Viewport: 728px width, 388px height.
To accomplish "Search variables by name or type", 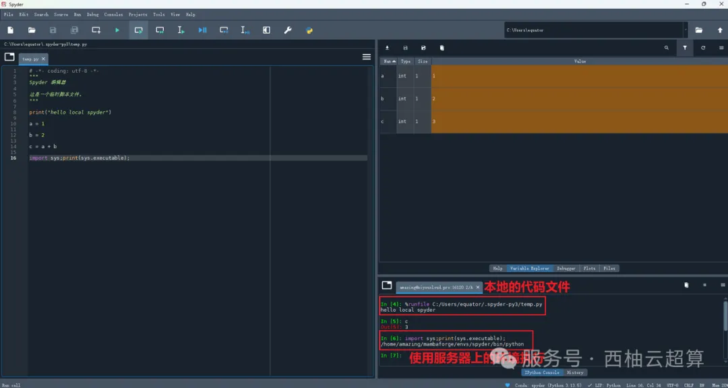I will (667, 48).
